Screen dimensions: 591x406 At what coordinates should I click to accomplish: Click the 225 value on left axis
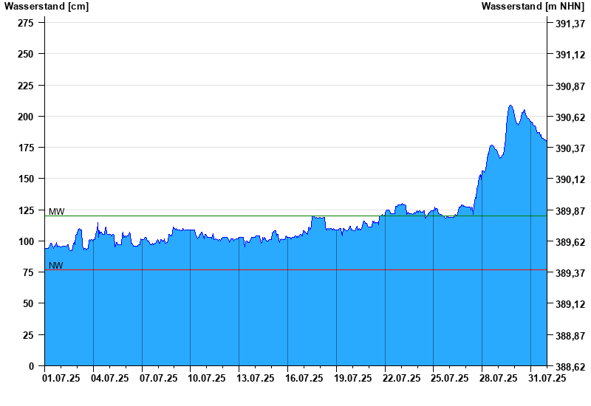pos(26,86)
